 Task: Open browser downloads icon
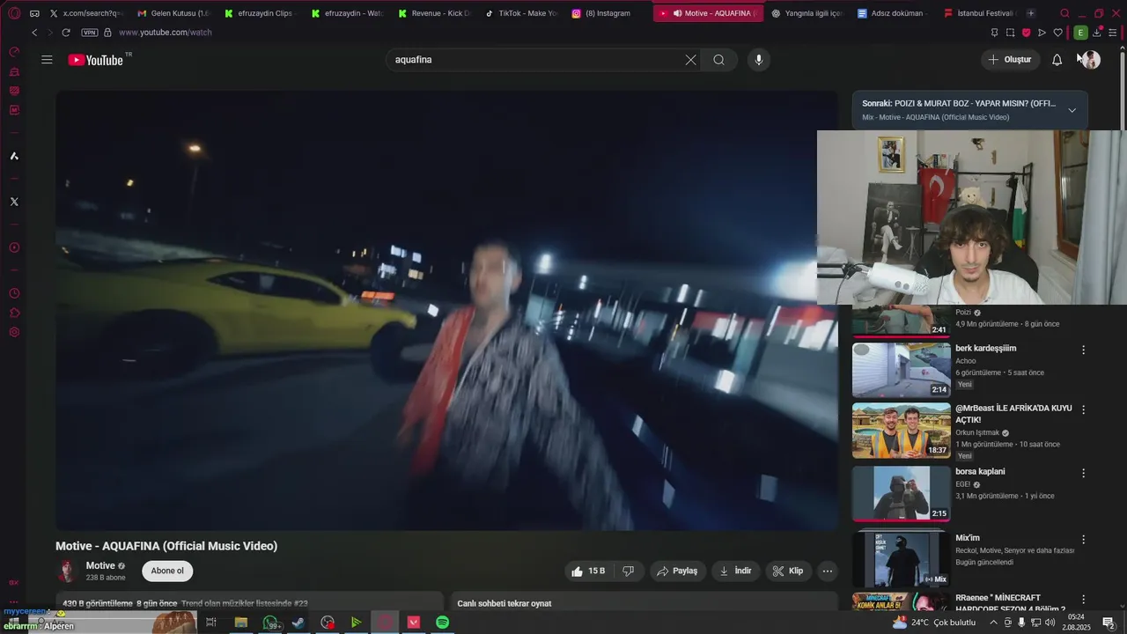click(x=1097, y=33)
